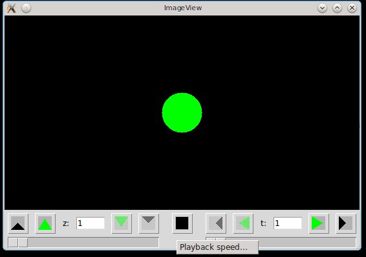Viewport: 366px width, 257px height.
Task: Minimize the ImageView window
Action: pos(322,8)
